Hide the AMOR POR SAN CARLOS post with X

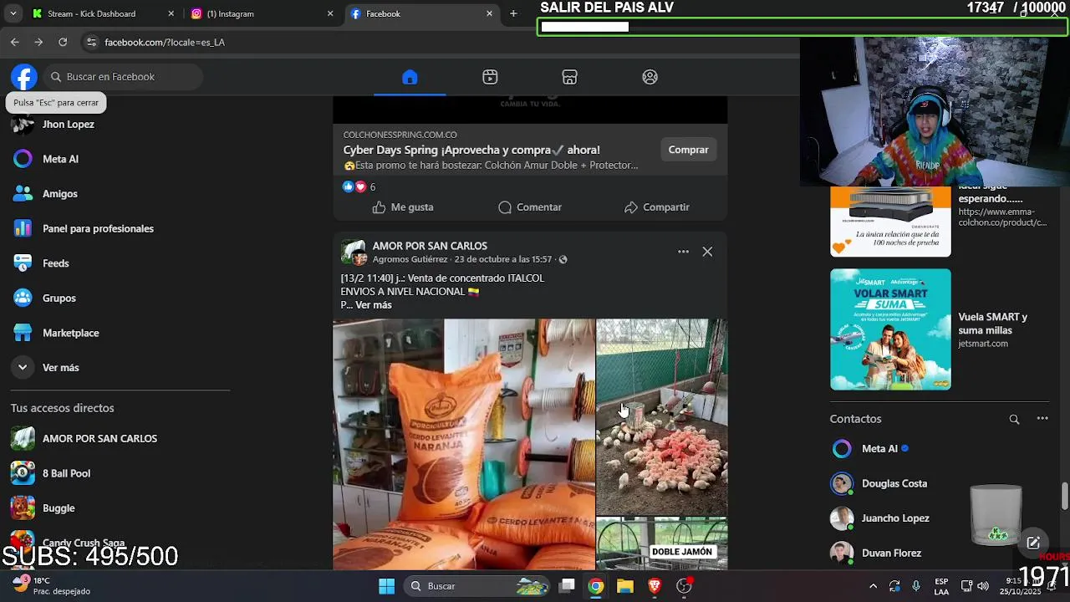click(x=707, y=252)
